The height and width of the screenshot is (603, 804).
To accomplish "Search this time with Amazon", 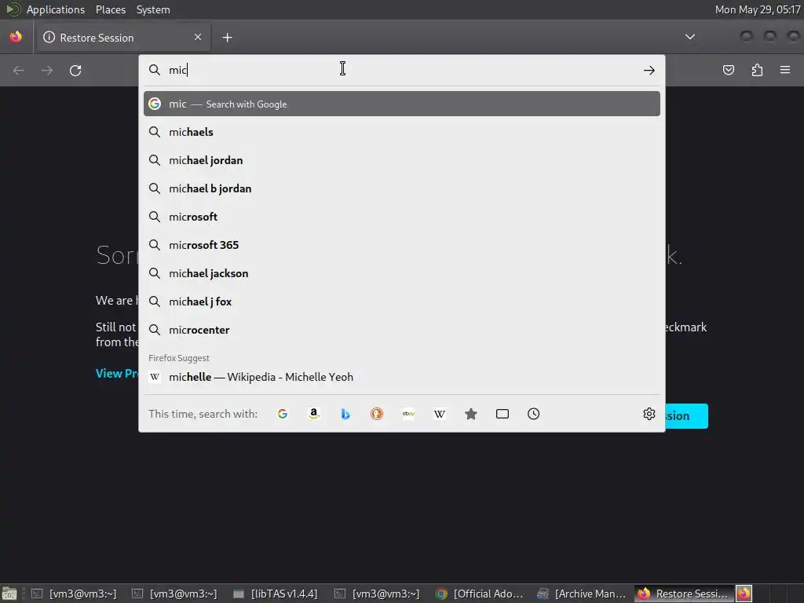I will tap(314, 414).
